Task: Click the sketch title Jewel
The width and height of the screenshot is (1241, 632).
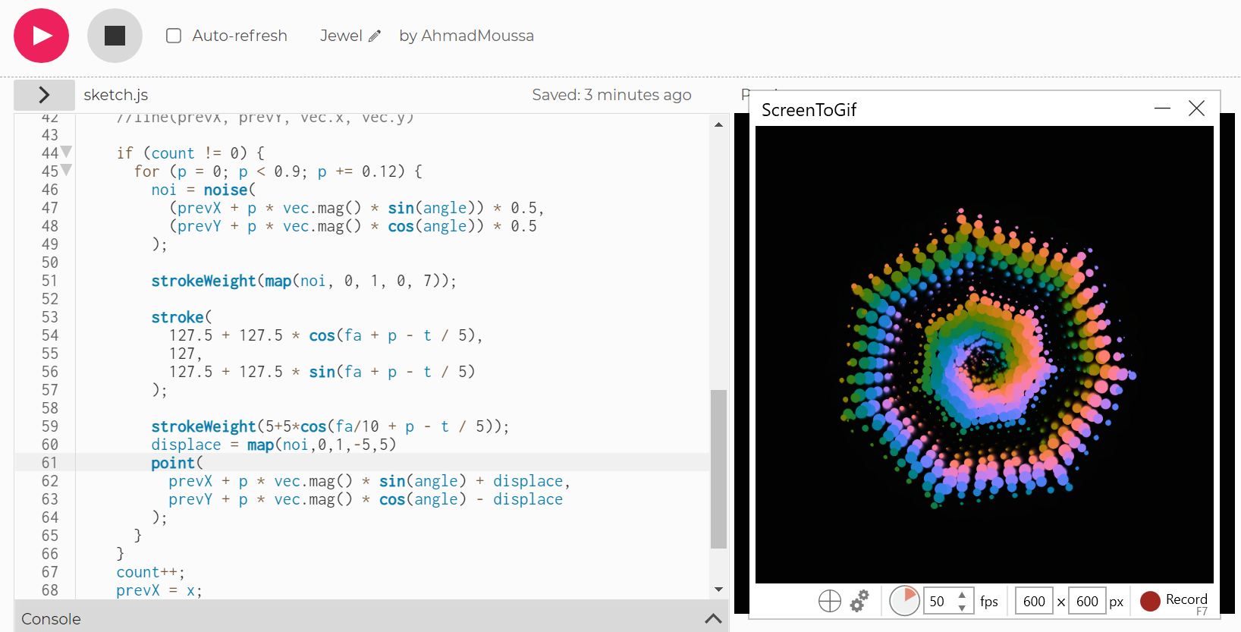Action: point(341,36)
